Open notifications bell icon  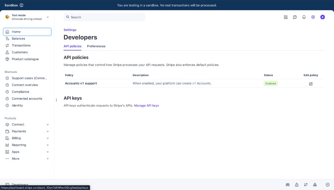click(304, 17)
